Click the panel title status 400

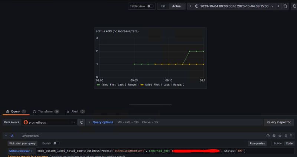coord(117,31)
